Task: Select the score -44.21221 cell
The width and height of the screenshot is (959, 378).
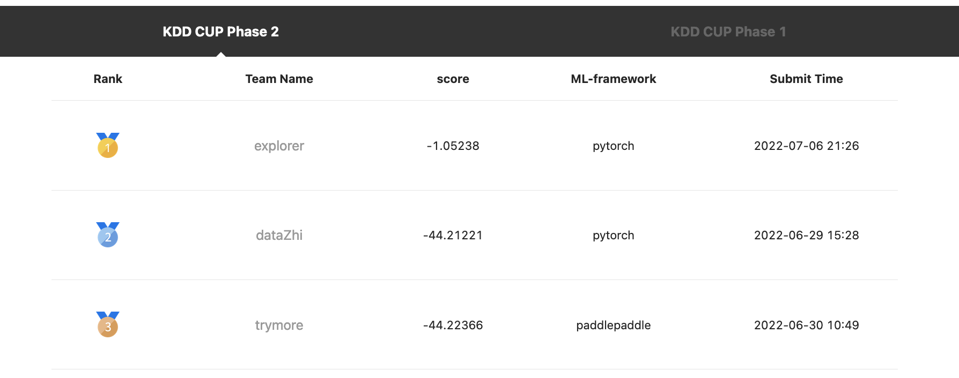Action: [x=453, y=235]
